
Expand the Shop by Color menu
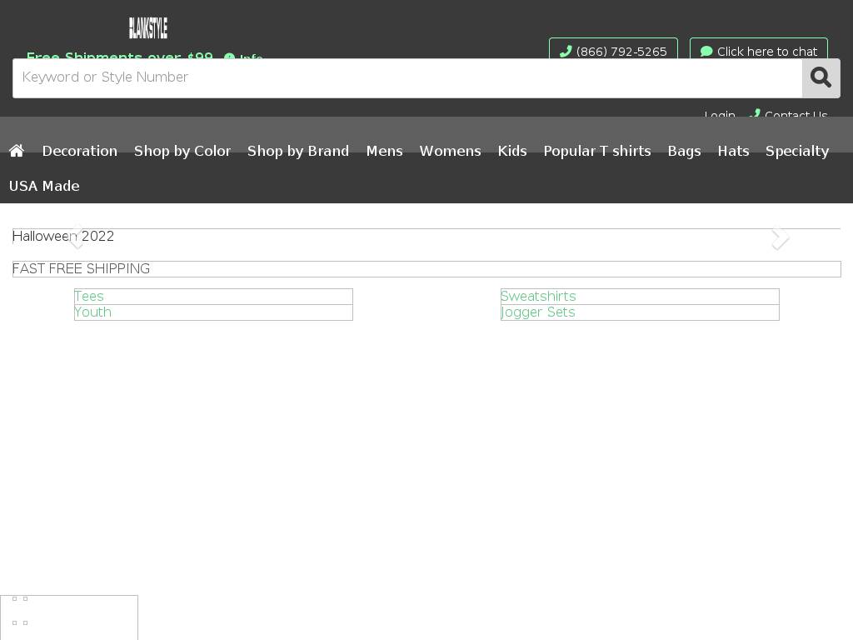[x=182, y=151]
